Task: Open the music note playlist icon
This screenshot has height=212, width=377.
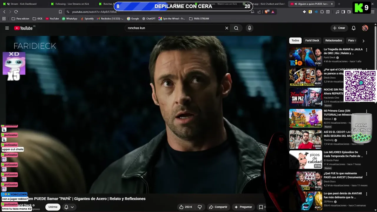Action: tap(338, 12)
